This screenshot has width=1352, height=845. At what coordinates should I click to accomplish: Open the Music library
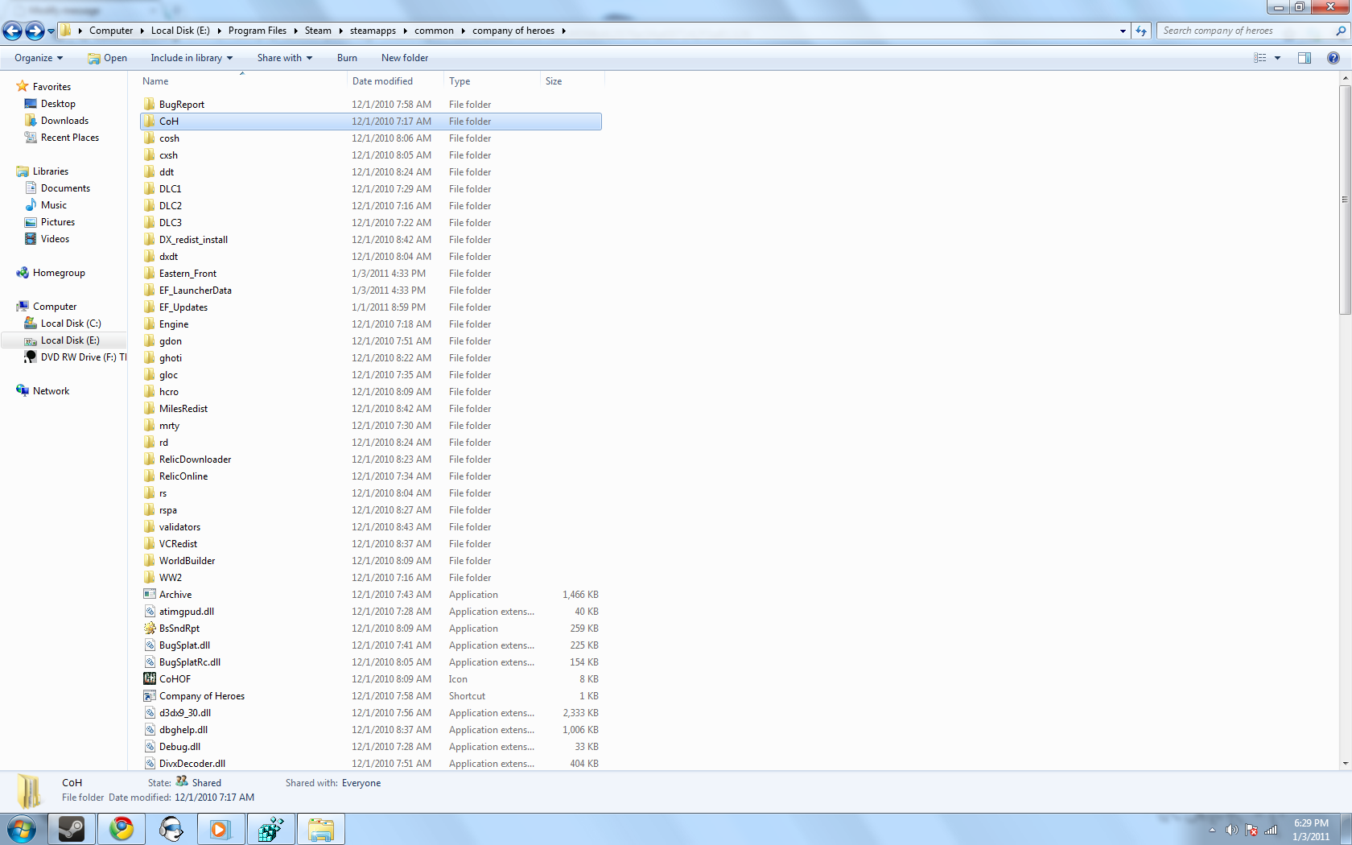(x=54, y=205)
